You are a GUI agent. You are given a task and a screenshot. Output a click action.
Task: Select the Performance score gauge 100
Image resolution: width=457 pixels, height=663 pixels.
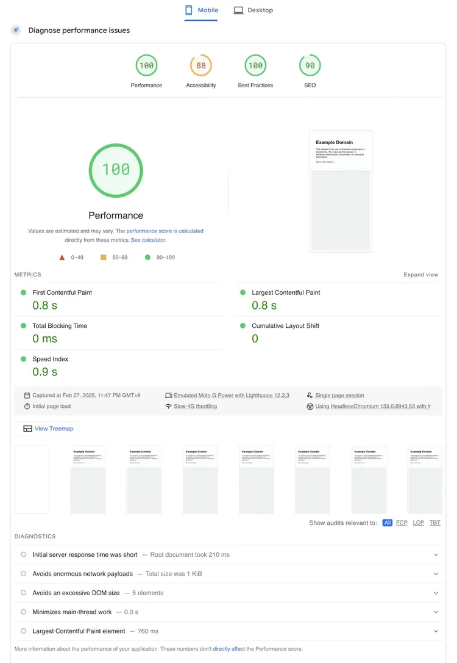(146, 65)
